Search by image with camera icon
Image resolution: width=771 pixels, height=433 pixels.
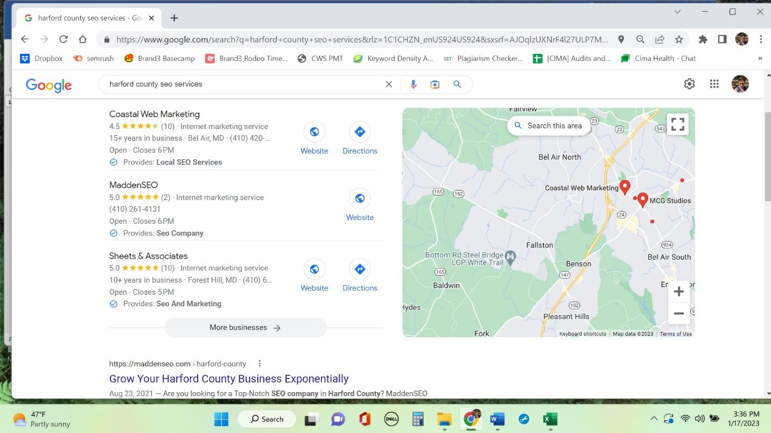tap(435, 84)
